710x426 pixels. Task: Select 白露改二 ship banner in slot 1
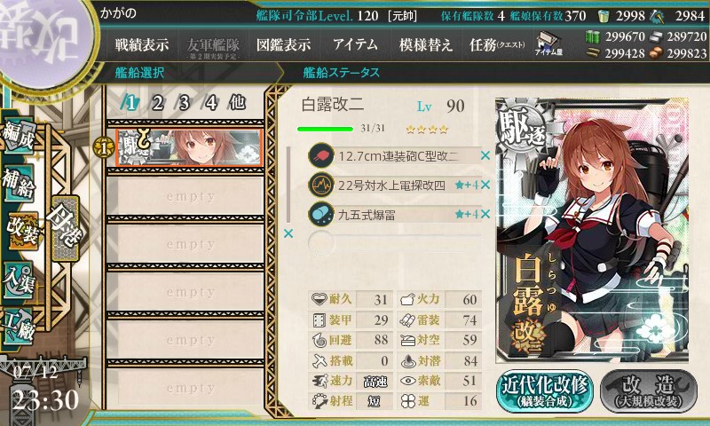(189, 147)
